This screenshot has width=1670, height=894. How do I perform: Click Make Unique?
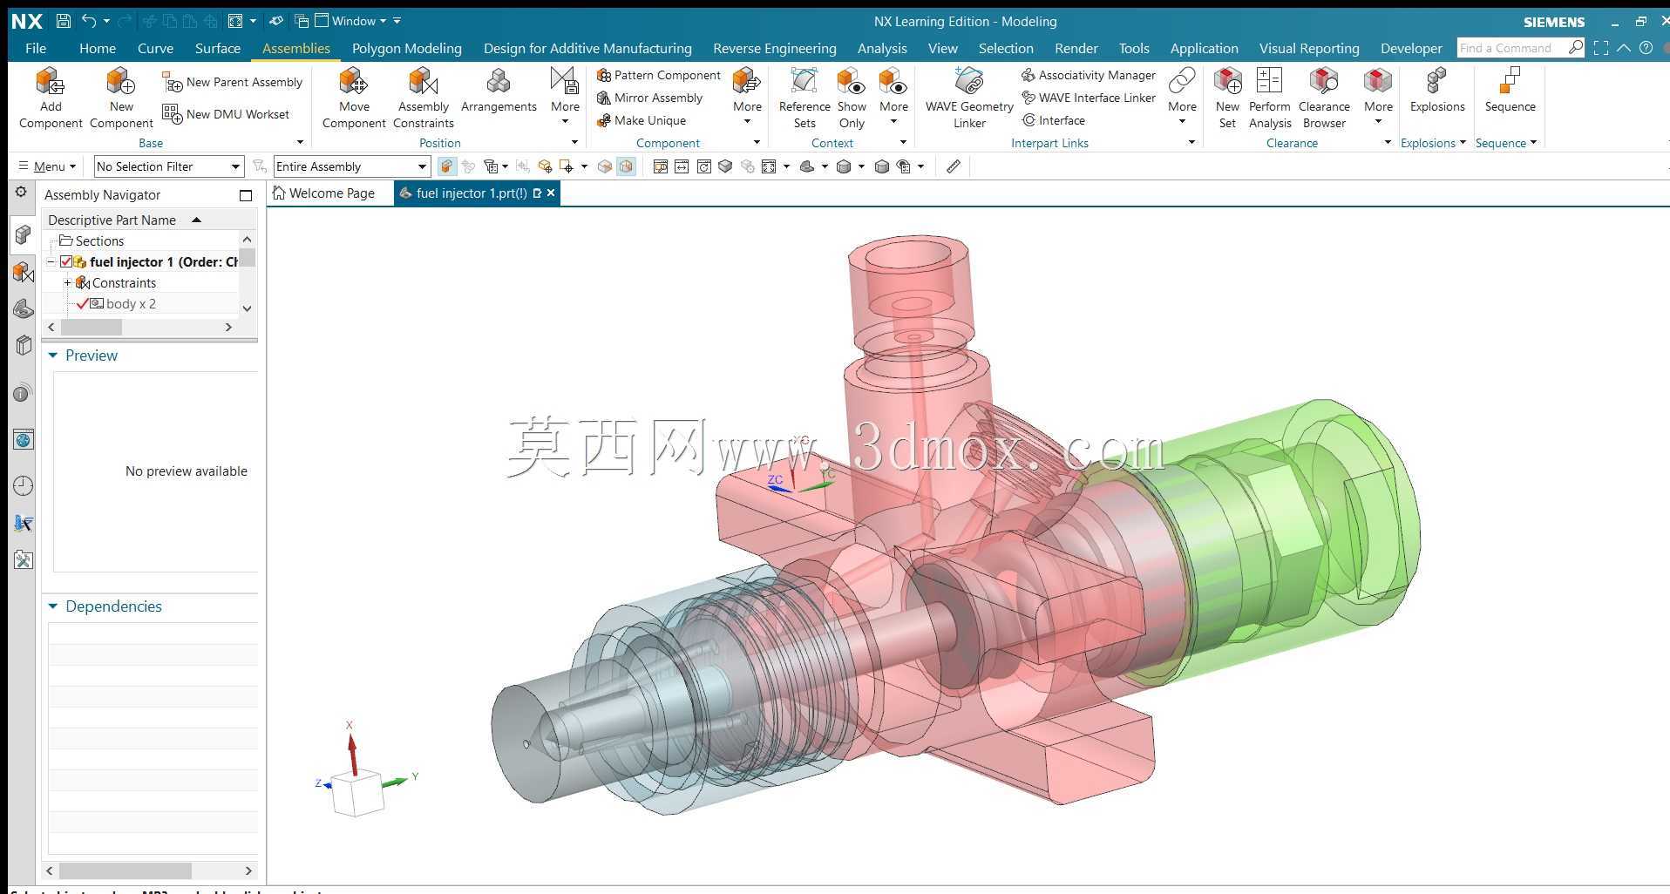pos(642,120)
